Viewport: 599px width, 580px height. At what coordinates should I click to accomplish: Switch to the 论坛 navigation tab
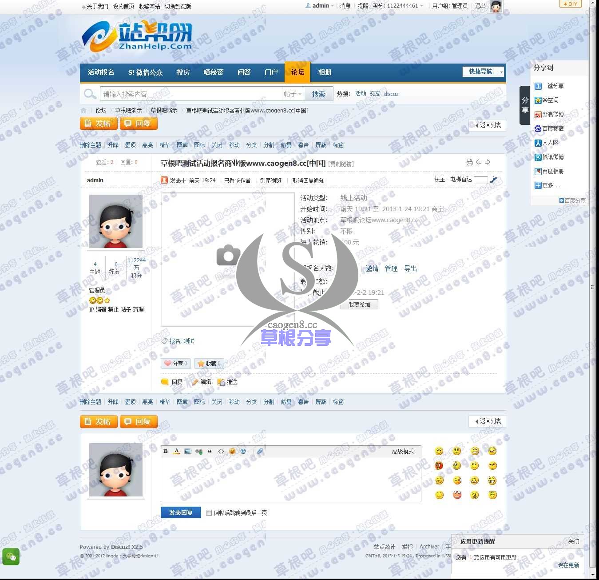click(298, 72)
